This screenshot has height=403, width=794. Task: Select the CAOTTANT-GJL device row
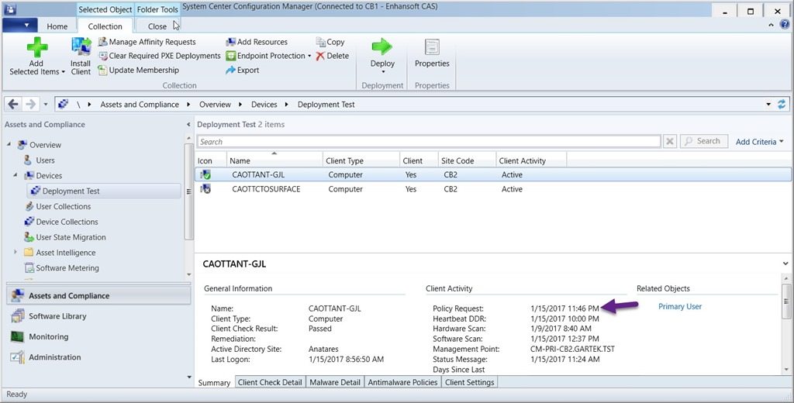tap(492, 174)
